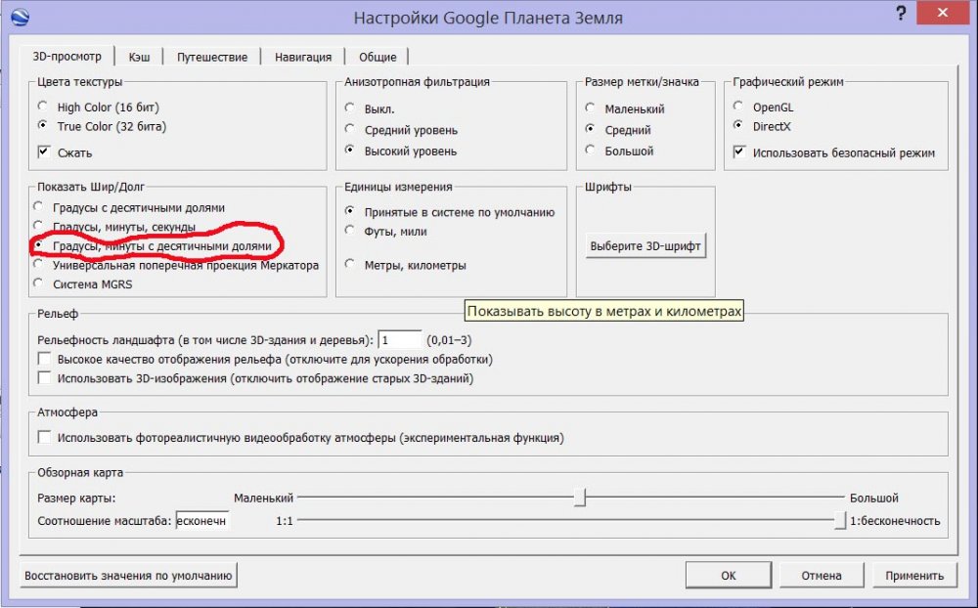The image size is (978, 608).
Task: Click the Соотношение масштаба slider handle
Action: coord(840,520)
